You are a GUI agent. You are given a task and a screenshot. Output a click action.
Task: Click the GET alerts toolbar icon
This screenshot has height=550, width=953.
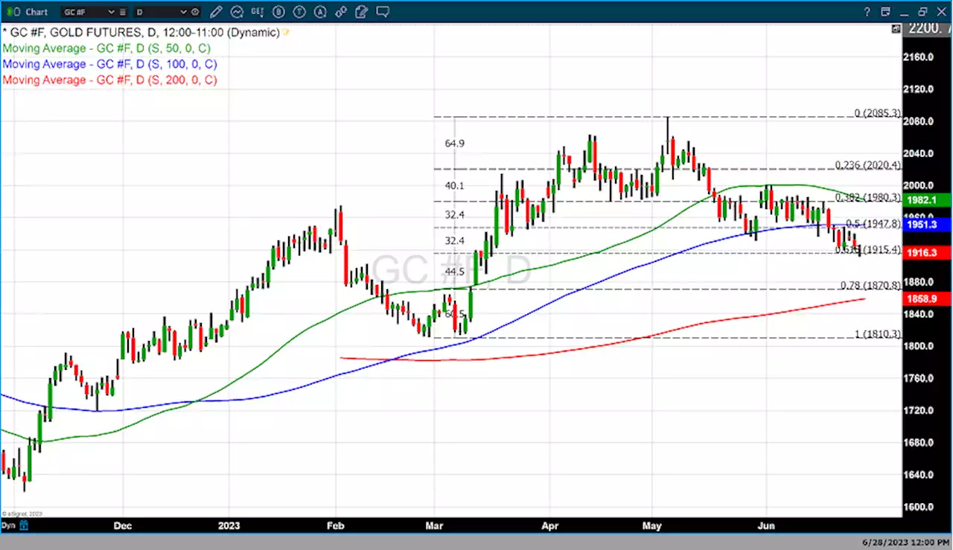pos(258,12)
